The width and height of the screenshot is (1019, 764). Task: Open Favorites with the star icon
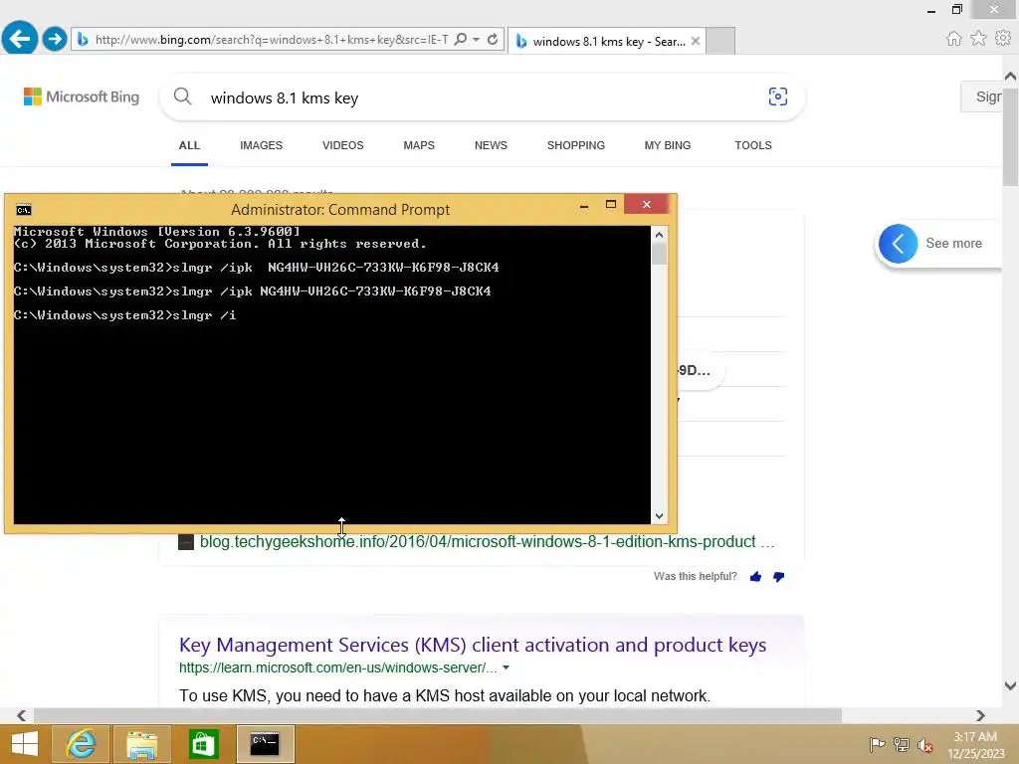pos(978,39)
